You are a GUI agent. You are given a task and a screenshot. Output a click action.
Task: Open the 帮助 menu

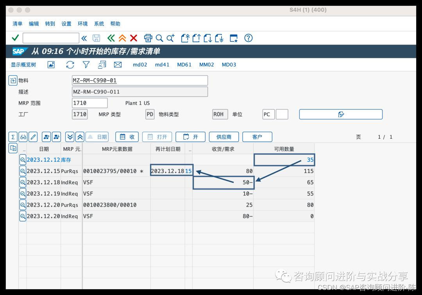click(115, 24)
